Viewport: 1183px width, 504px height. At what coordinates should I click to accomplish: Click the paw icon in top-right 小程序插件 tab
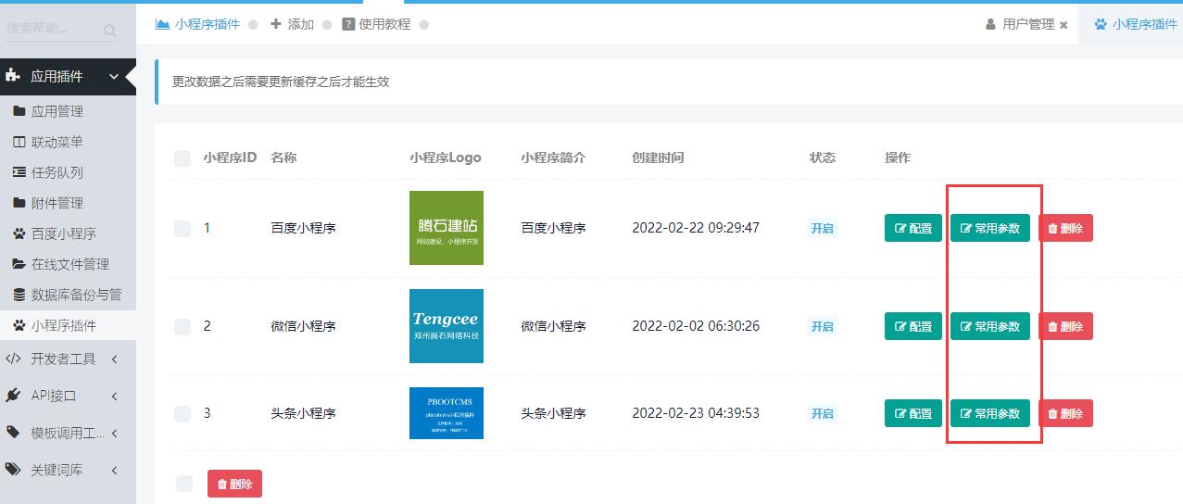point(1101,24)
